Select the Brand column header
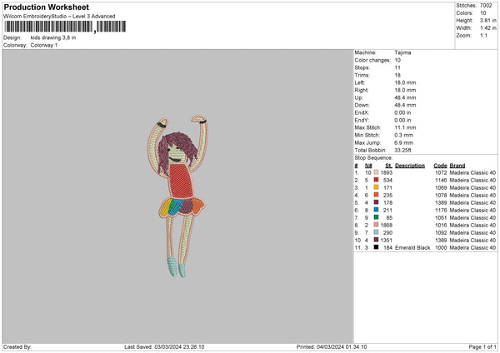The height and width of the screenshot is (353, 500). (459, 165)
